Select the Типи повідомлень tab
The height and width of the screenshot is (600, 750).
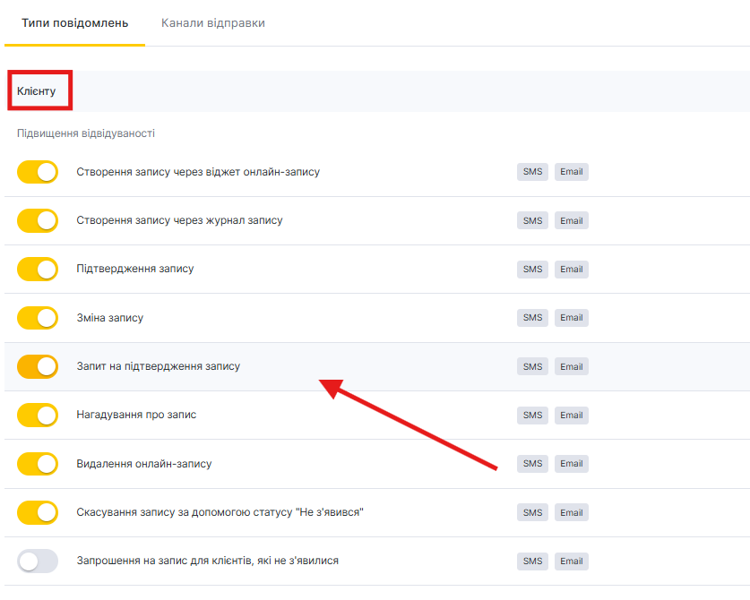pos(74,22)
